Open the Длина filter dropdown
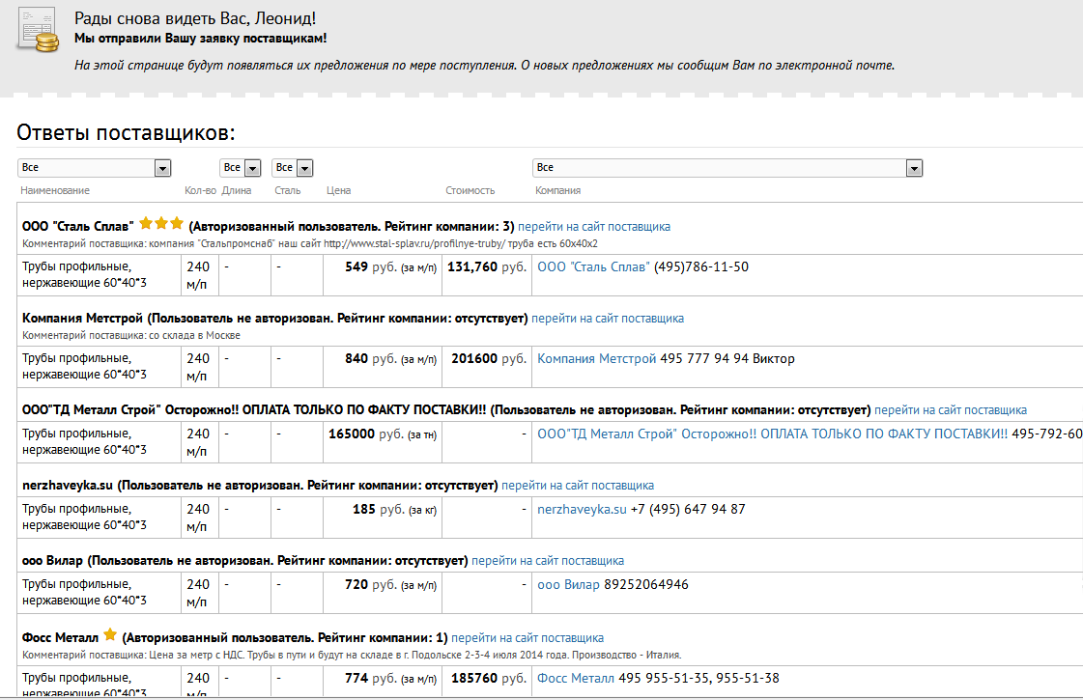The image size is (1083, 700). [241, 168]
